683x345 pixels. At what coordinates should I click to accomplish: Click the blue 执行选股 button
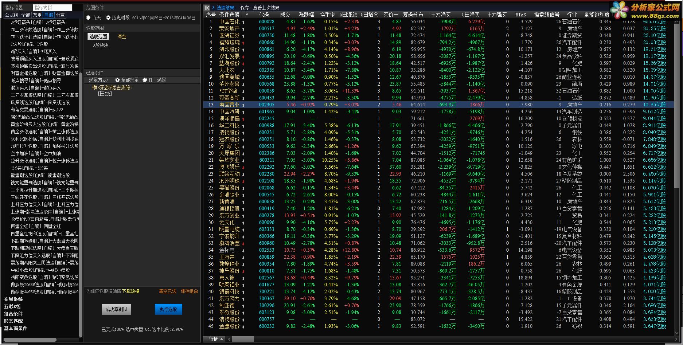168,309
